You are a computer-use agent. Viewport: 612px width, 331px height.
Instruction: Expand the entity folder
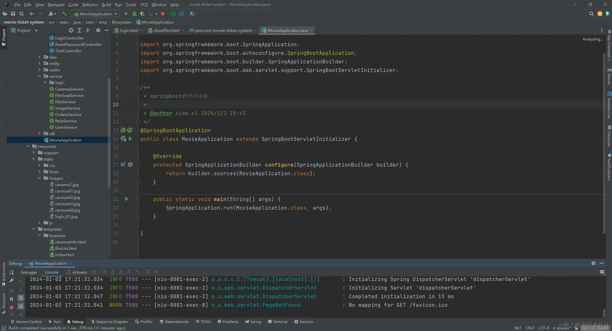[39, 63]
